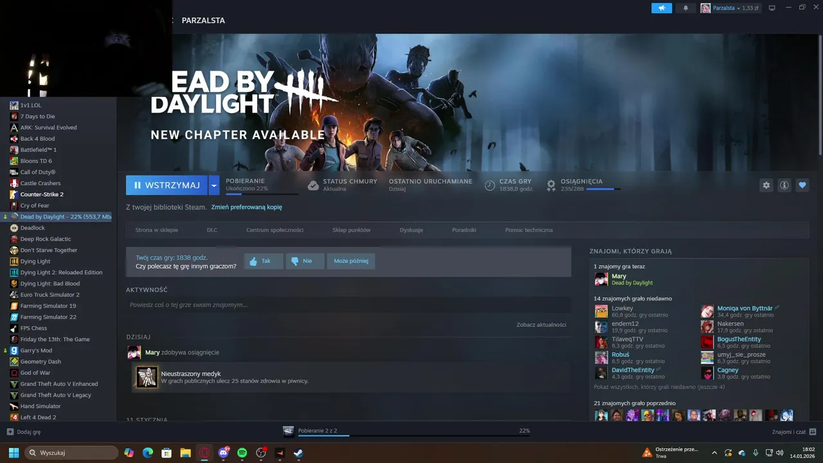Open Pomoc techniczna tab
Screen dimensions: 823x463
point(529,230)
